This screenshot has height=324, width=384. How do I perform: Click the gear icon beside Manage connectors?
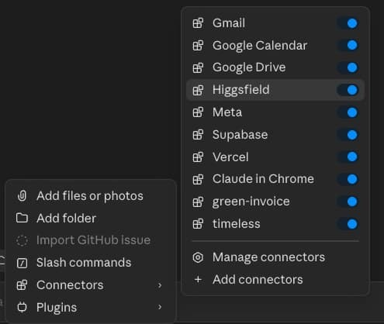(x=198, y=257)
